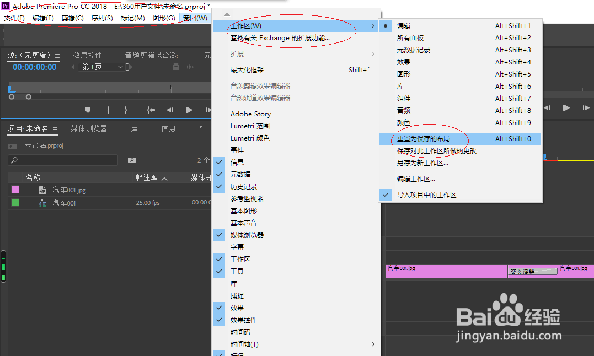The image size is (594, 356).
Task: Switch to 媒体浏览器 tab
Action: click(x=89, y=128)
